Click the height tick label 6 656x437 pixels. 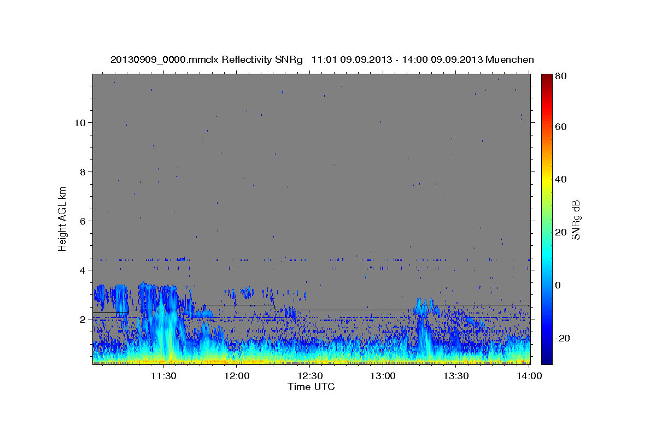click(x=82, y=221)
